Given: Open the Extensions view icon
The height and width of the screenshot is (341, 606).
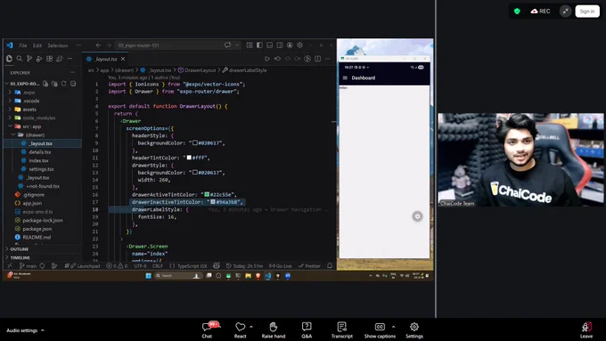Looking at the screenshot, I should tap(50, 59).
